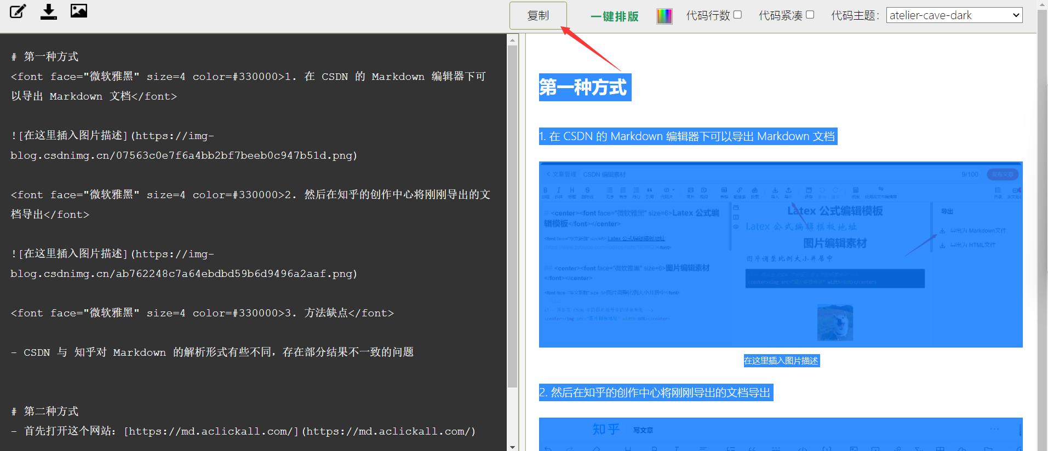This screenshot has width=1048, height=451.
Task: Click the 07563c0e7f6a4bb2bf7beeb0c947b51d.png URL line
Action: click(x=184, y=155)
